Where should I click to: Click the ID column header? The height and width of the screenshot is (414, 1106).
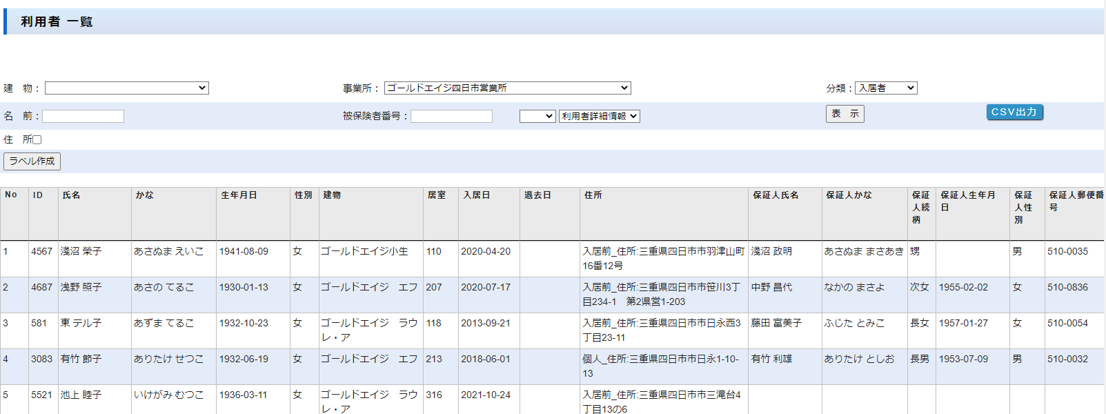coord(38,195)
